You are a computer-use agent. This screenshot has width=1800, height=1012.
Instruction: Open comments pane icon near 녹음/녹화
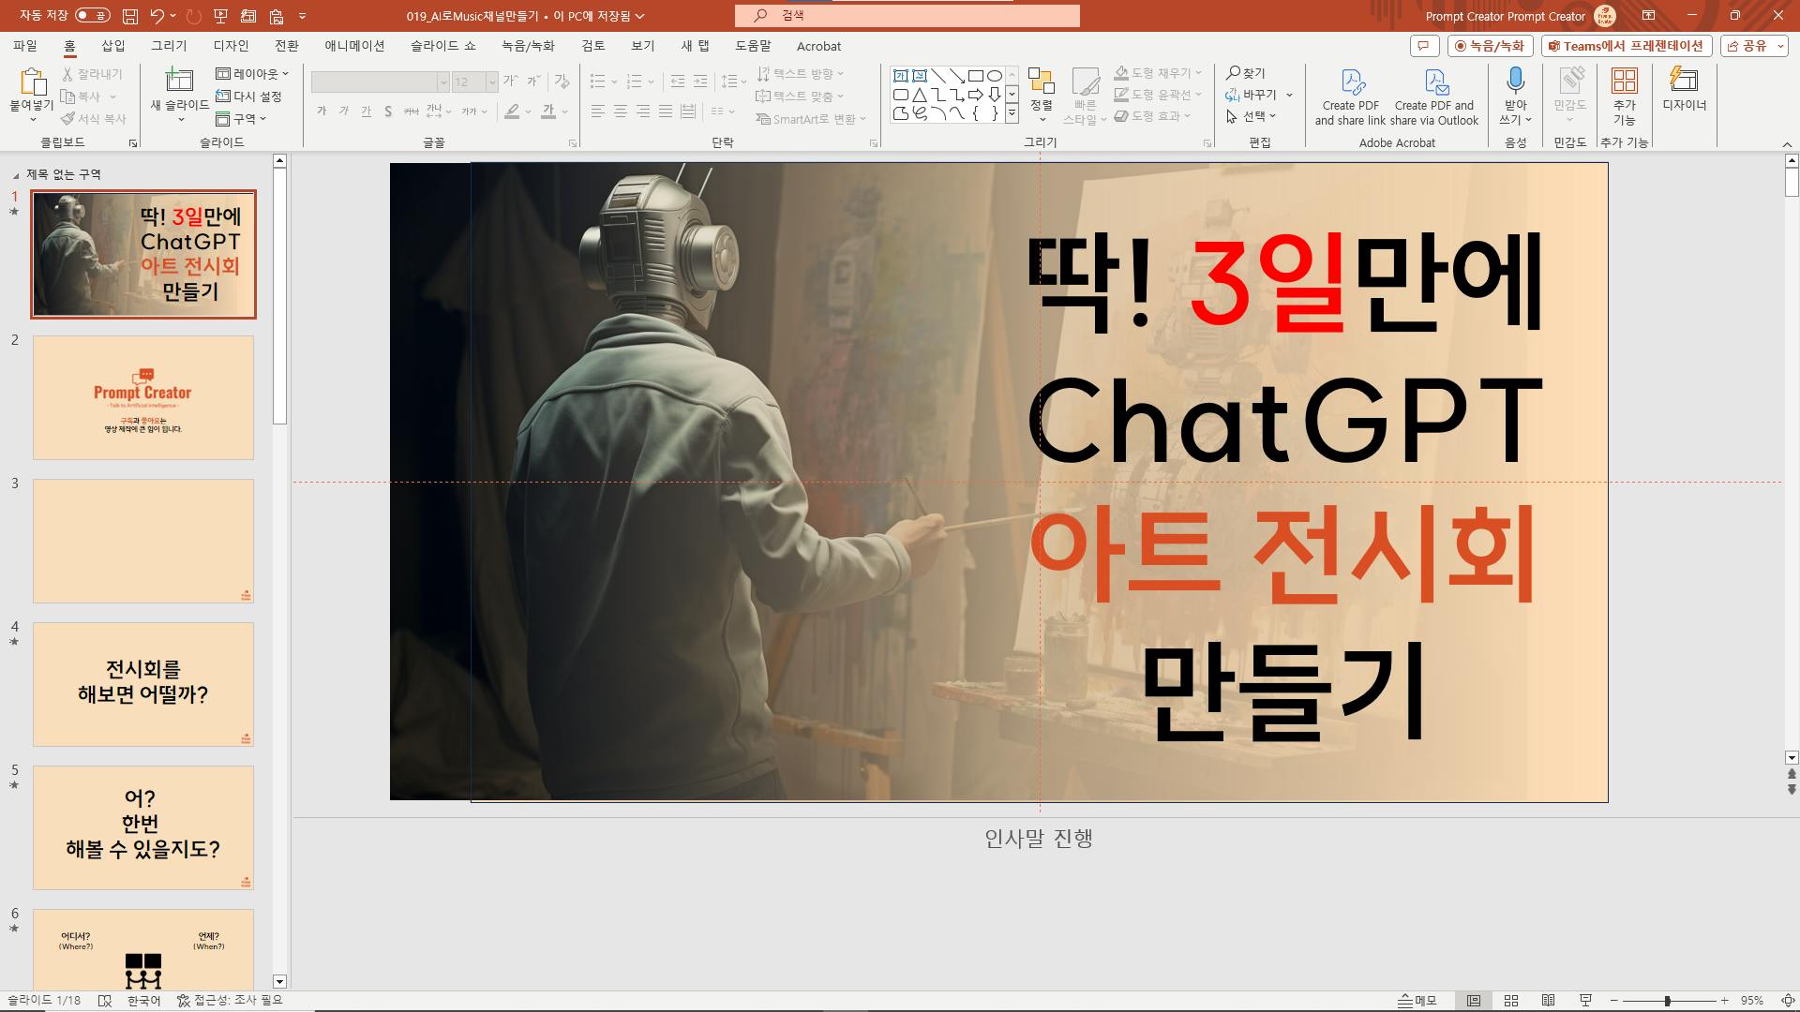[x=1424, y=46]
